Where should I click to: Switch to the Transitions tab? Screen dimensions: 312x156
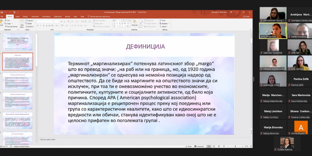pos(35,16)
